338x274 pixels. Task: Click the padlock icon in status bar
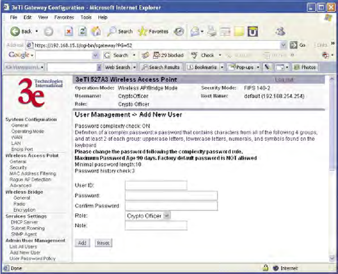pyautogui.click(x=266, y=268)
